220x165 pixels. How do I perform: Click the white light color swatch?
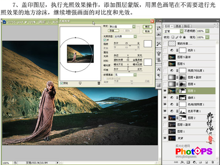[148, 44]
